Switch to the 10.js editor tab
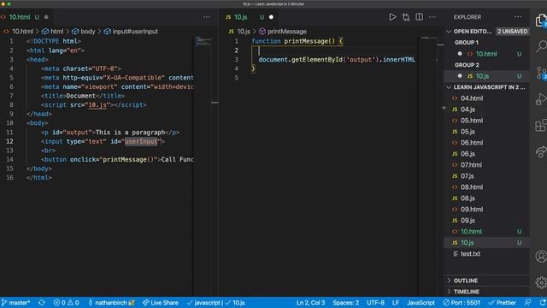This screenshot has width=547, height=308. [x=241, y=17]
